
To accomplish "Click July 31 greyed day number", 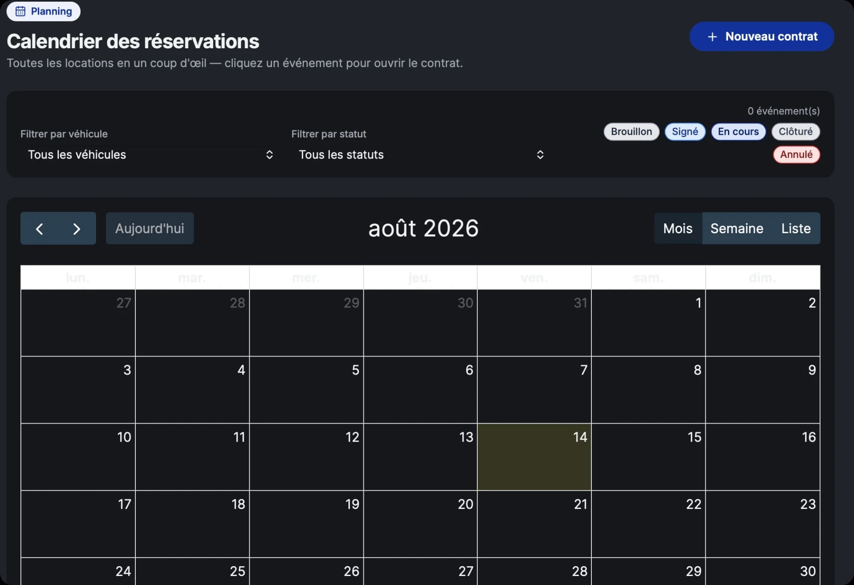I will tap(580, 303).
